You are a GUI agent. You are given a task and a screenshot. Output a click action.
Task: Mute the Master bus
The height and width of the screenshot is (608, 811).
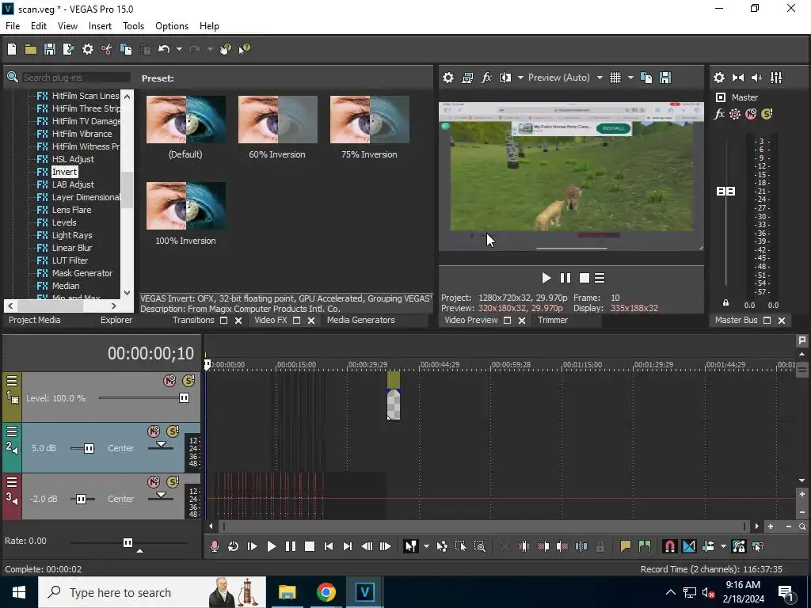(751, 114)
